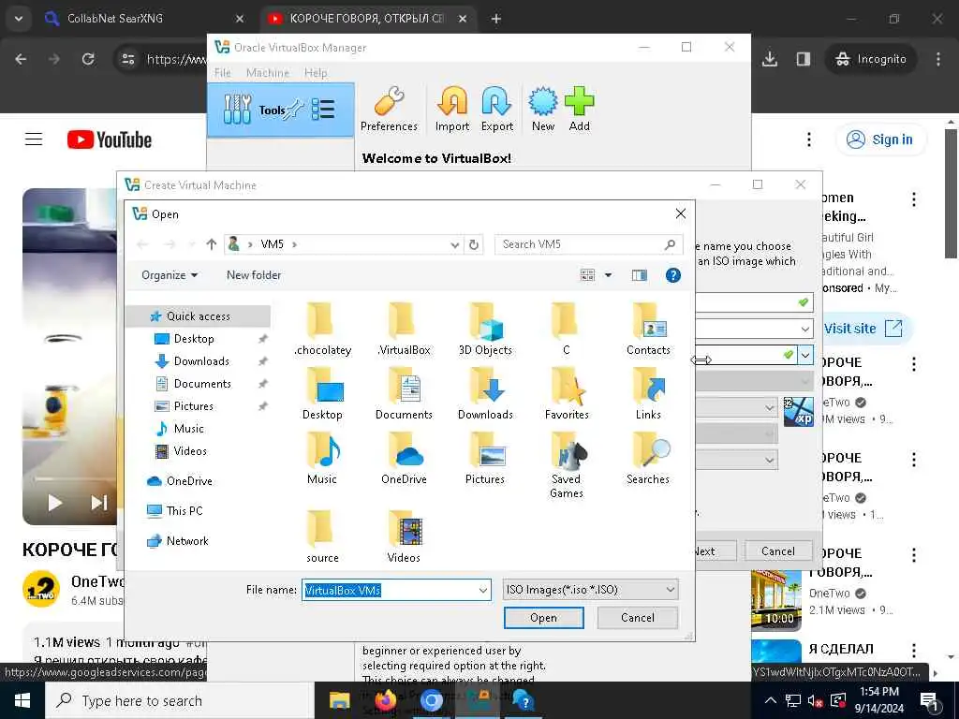Select the Videos folder in file list

coord(404,536)
